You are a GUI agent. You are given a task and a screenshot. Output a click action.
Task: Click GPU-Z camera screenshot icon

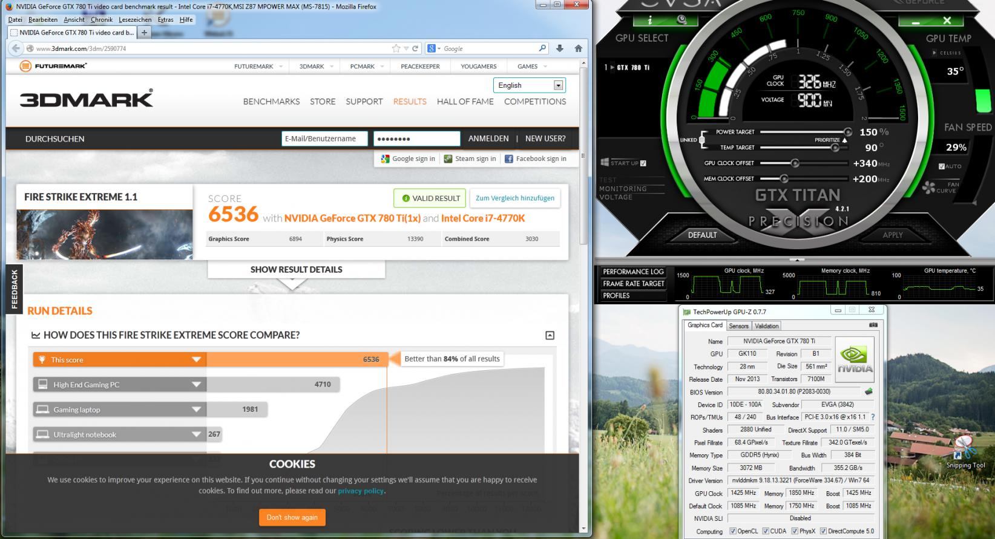(x=873, y=325)
